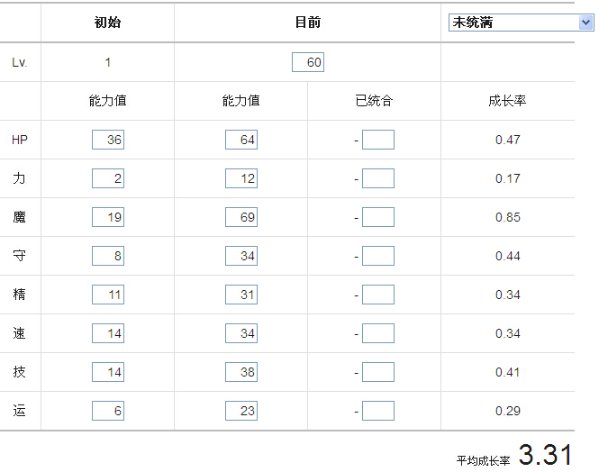Click the initial 魔 value field
Viewport: 608px width, 472px height.
pos(108,217)
